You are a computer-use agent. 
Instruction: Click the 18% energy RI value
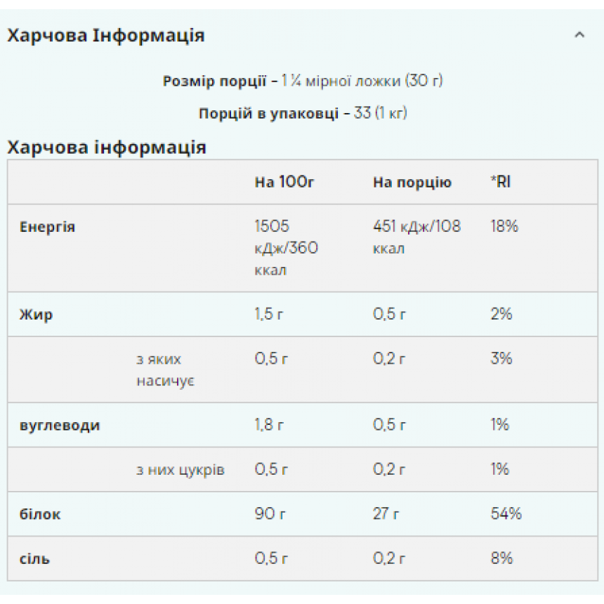(504, 226)
